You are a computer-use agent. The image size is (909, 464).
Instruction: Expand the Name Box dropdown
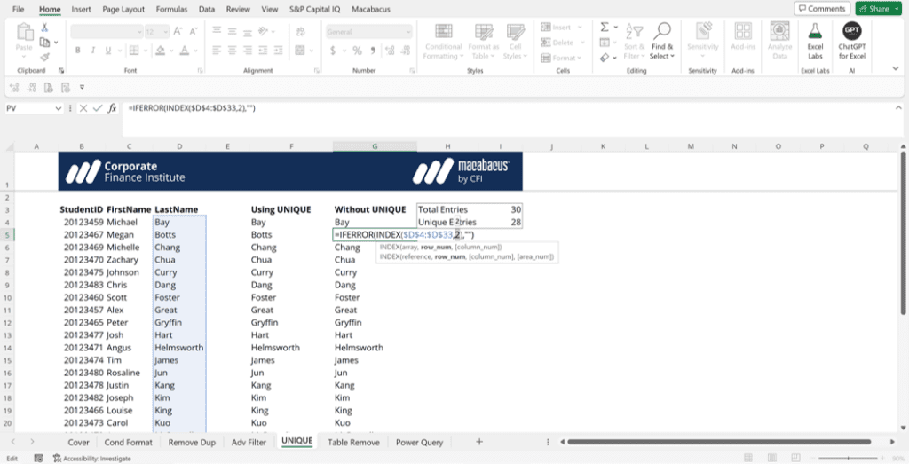click(x=59, y=108)
